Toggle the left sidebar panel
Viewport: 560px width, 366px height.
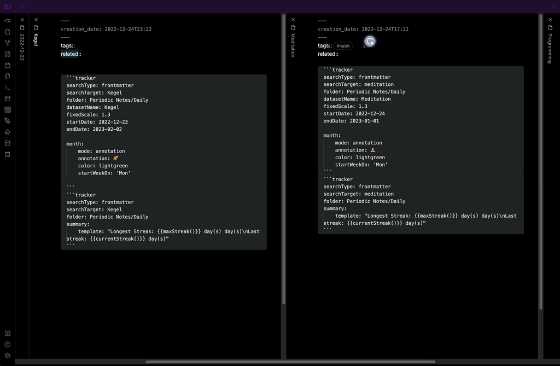8,7
